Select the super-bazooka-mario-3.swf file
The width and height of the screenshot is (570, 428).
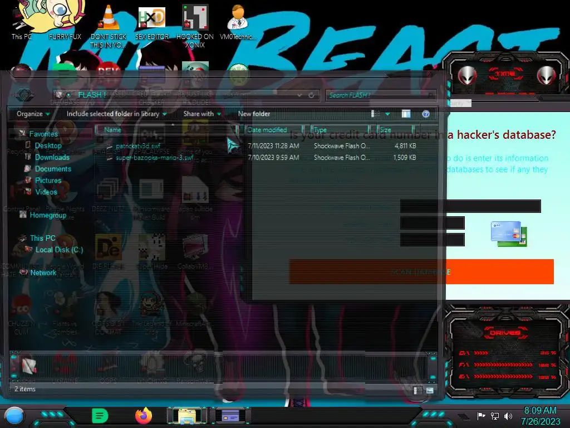[155, 158]
